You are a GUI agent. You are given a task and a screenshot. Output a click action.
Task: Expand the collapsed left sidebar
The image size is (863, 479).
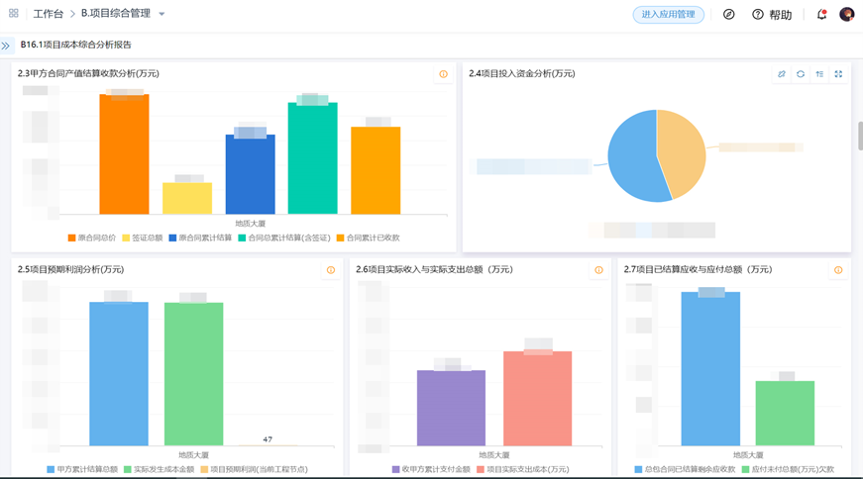coord(6,46)
